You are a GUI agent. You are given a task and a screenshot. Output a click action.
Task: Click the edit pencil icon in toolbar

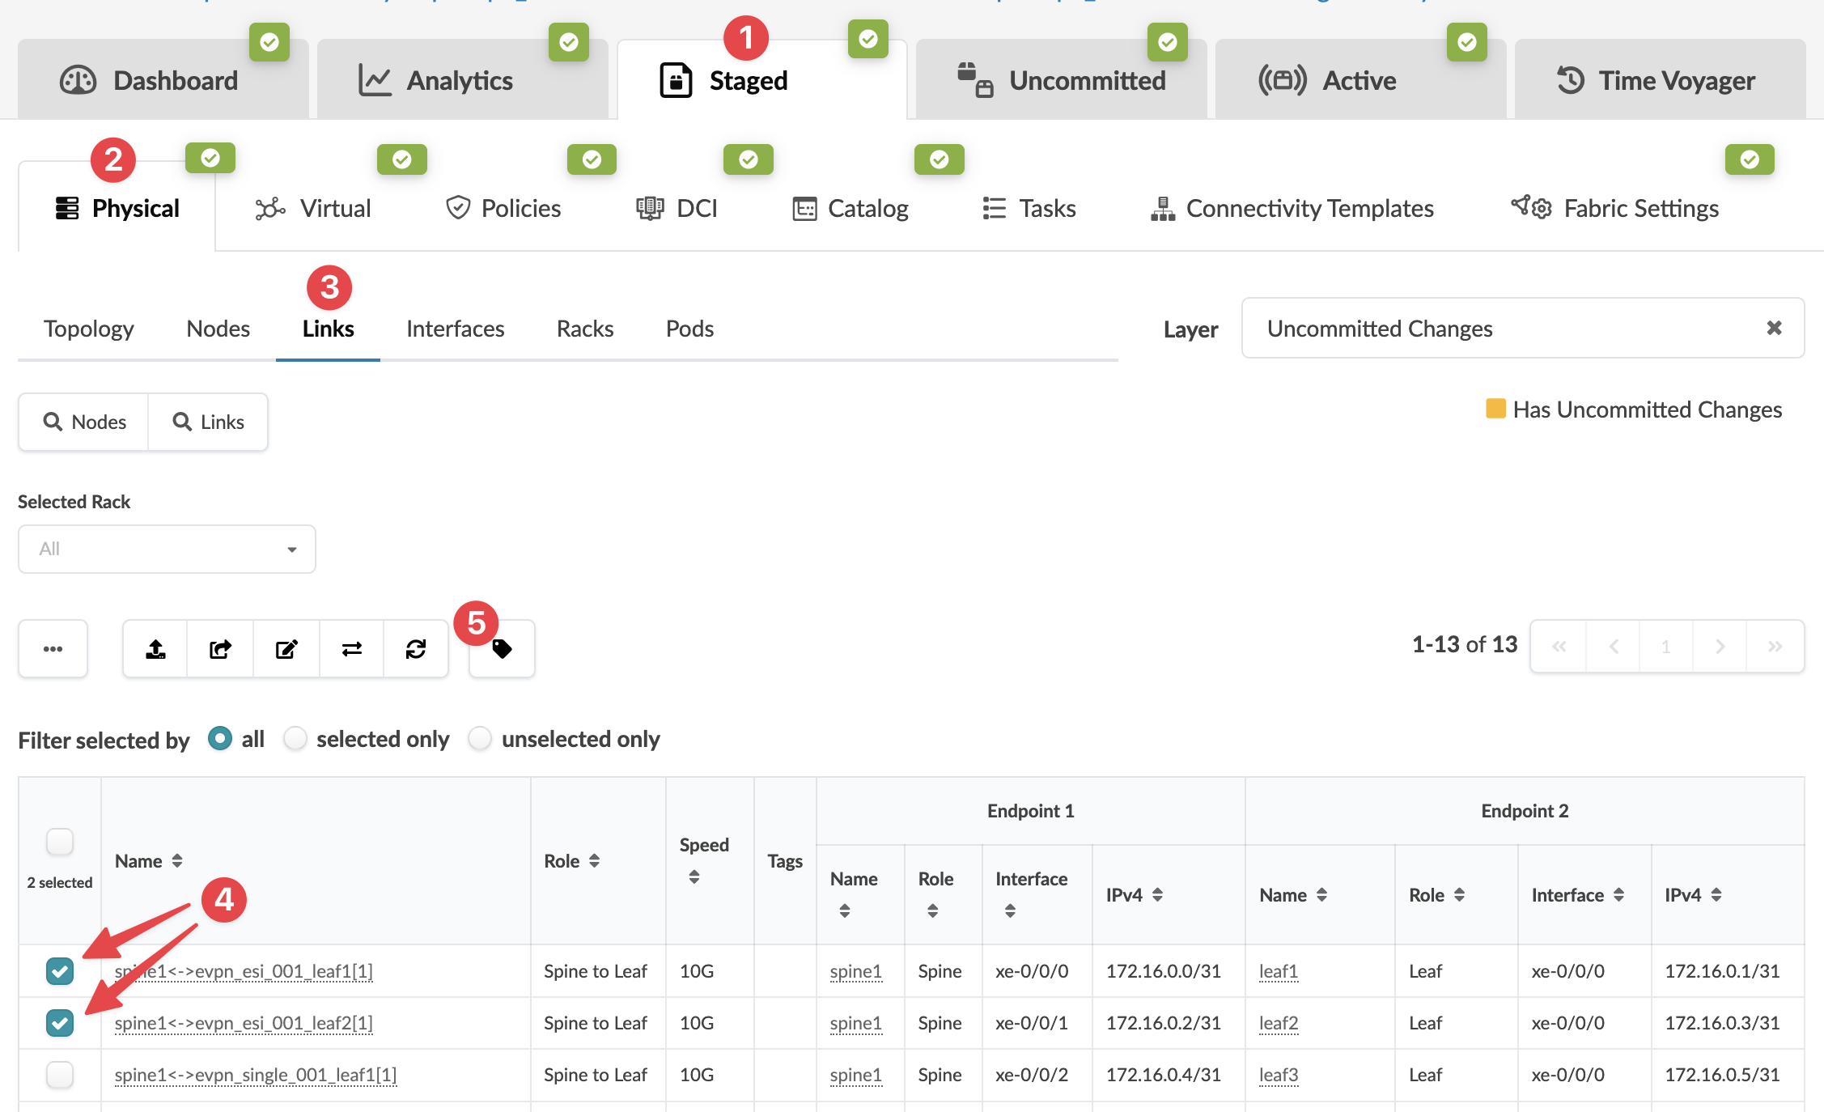(286, 649)
